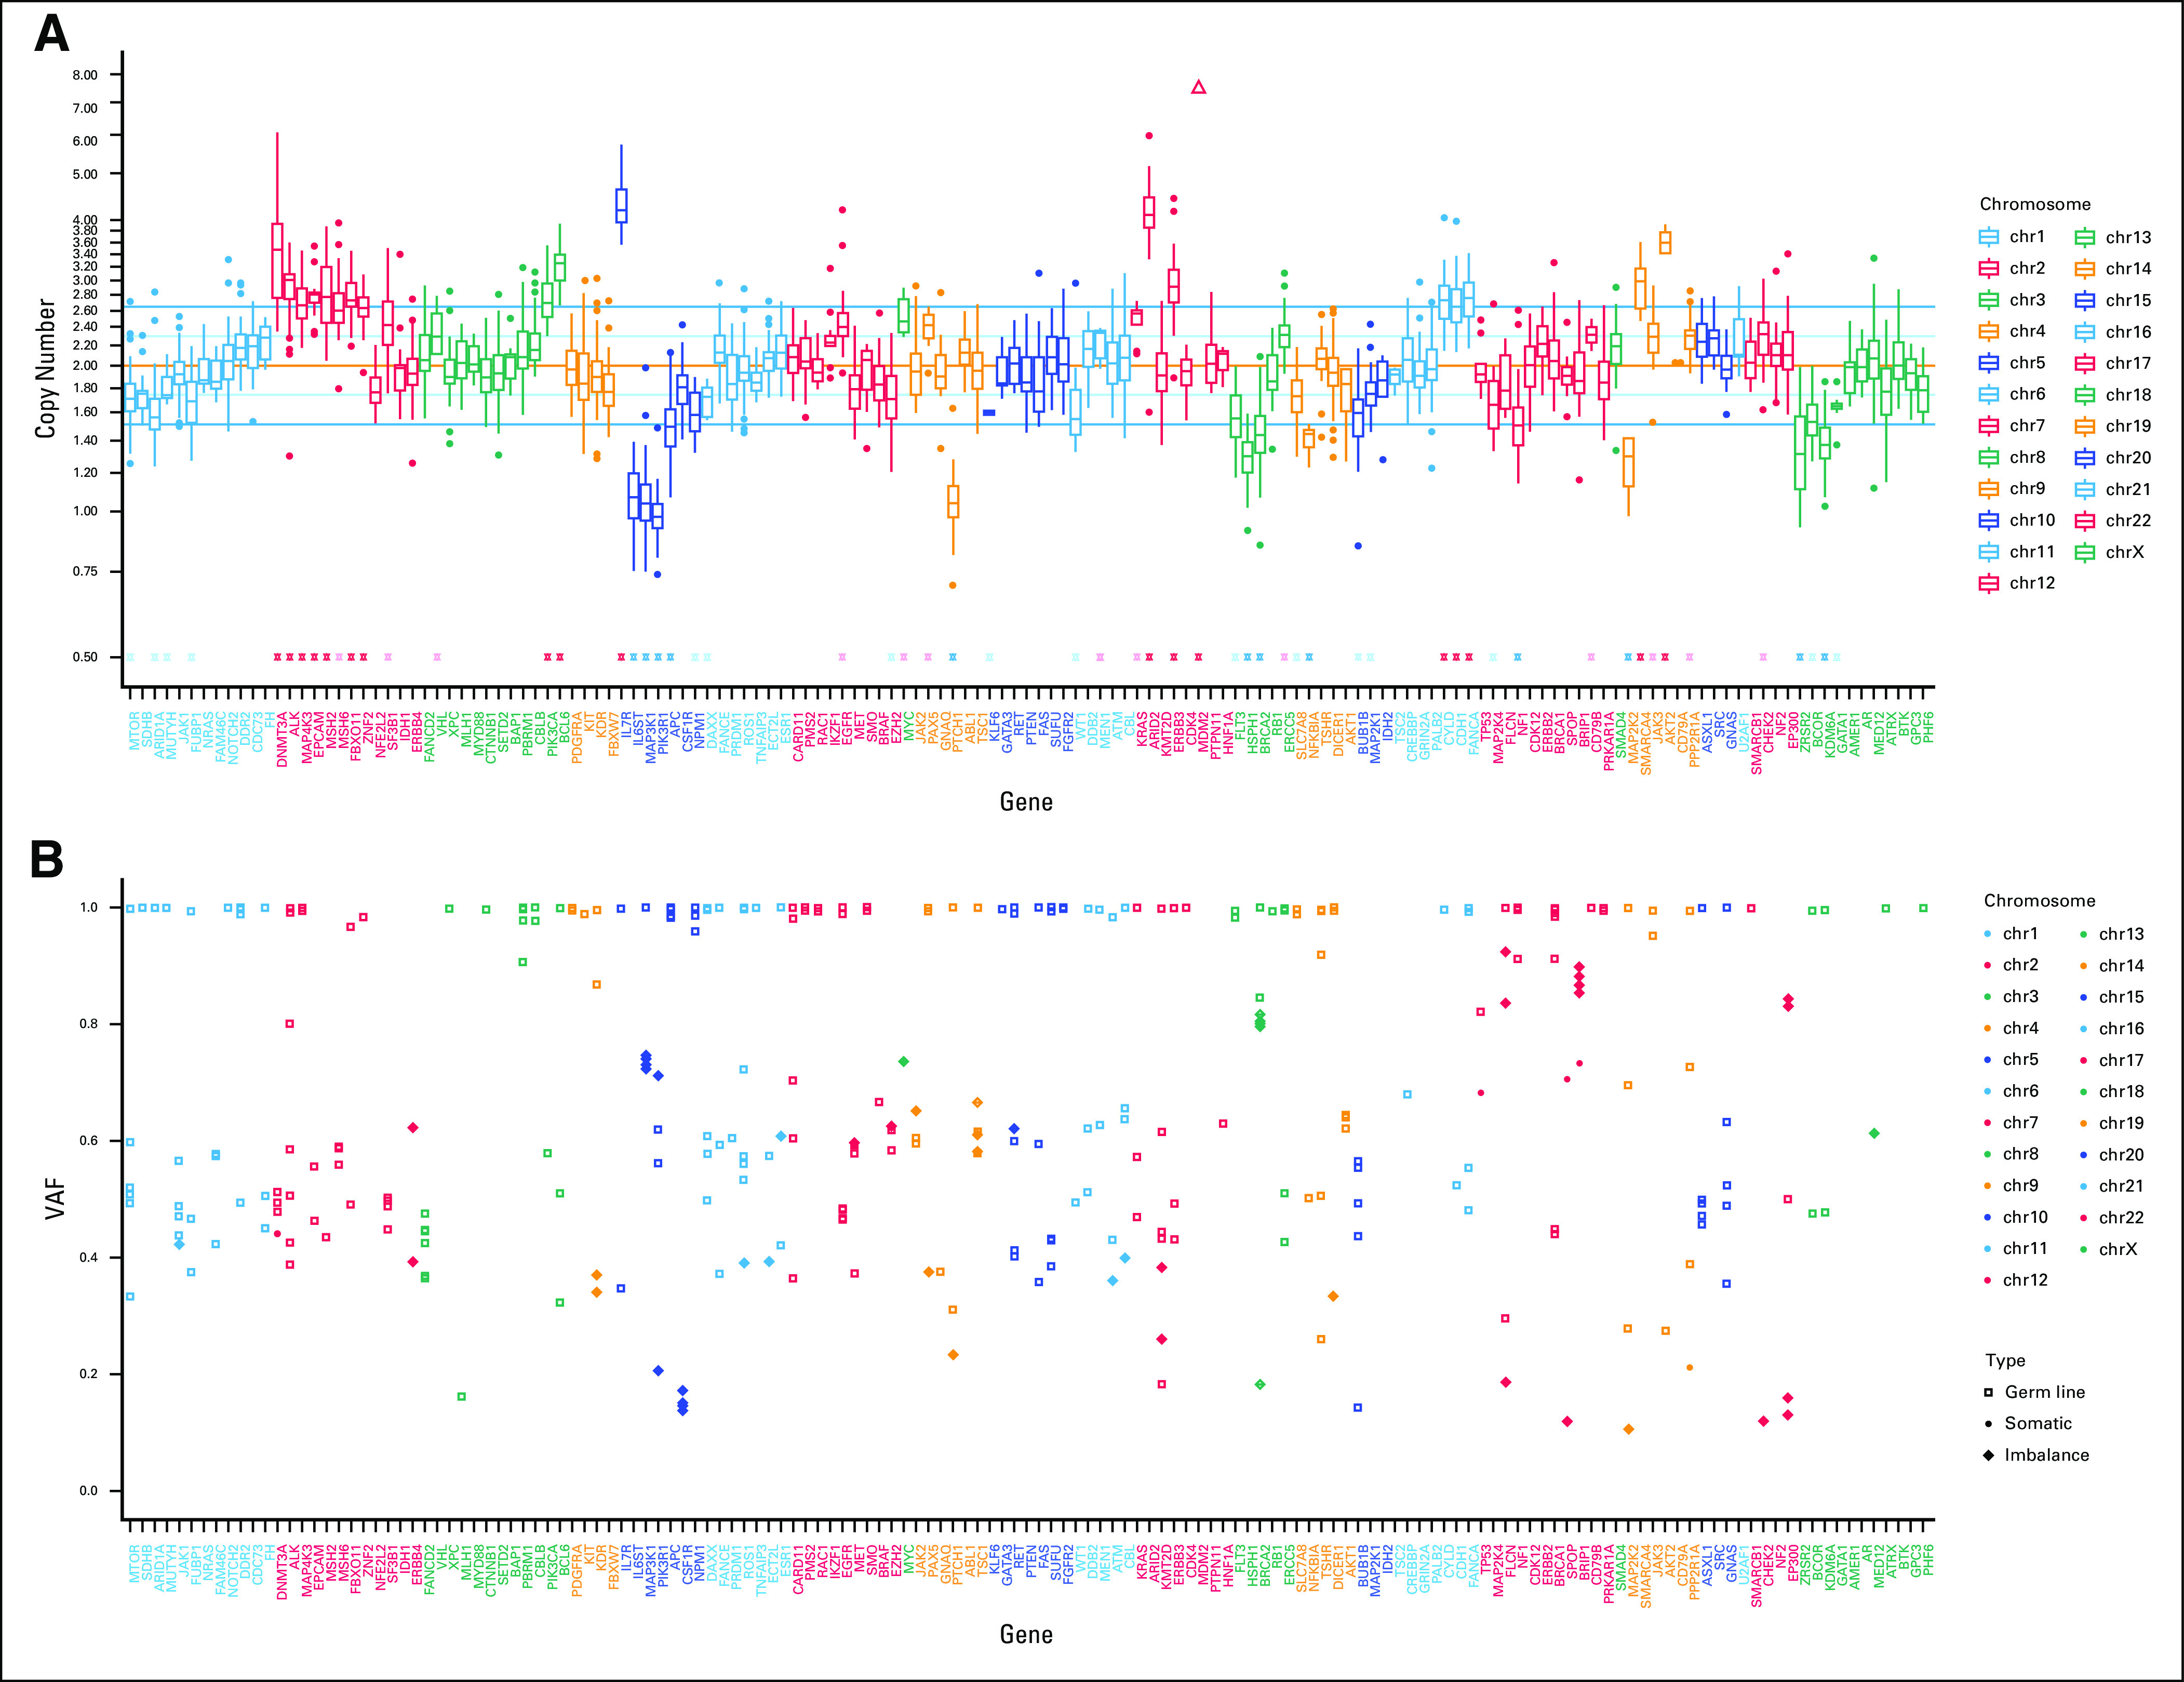2184x1682 pixels.
Task: Click the chr9 label in panel B legend
Action: (x=2021, y=1185)
